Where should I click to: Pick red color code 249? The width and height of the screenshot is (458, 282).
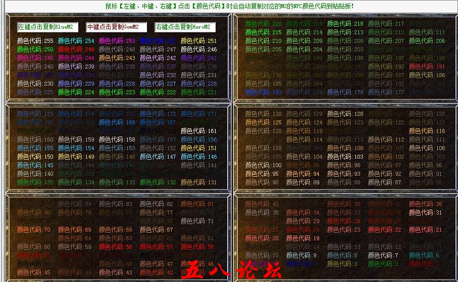[76, 49]
